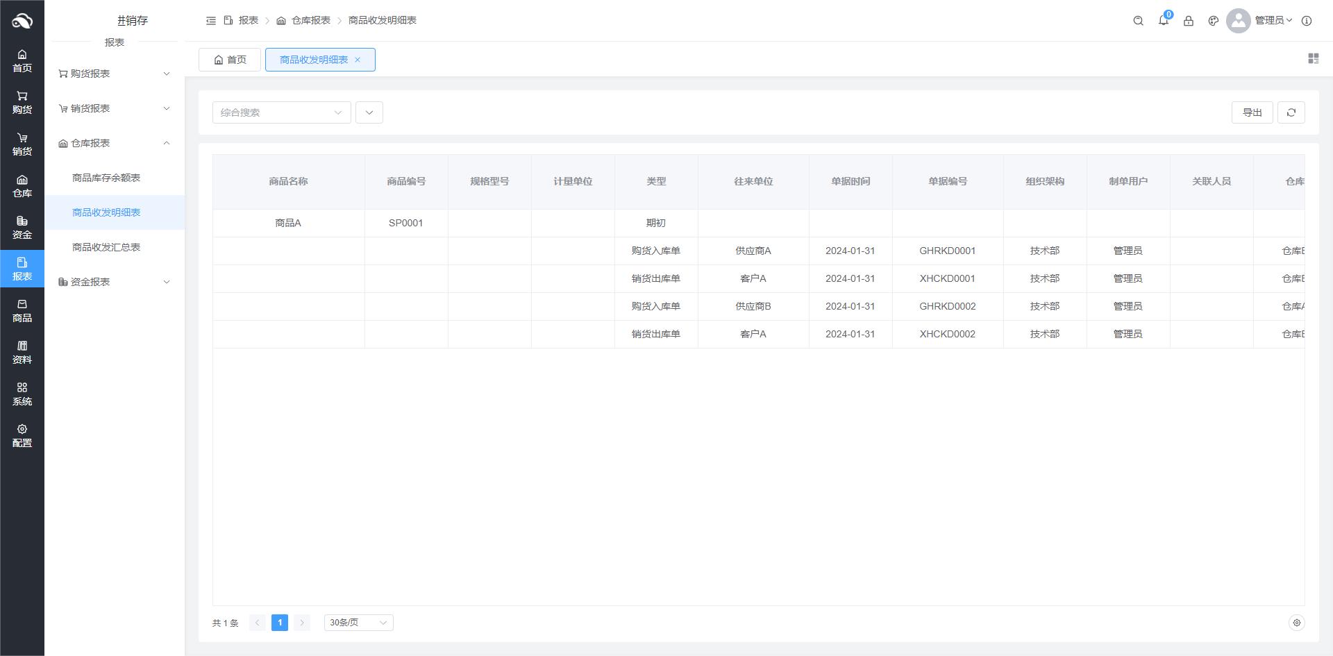This screenshot has height=656, width=1333.
Task: Click the refresh icon button
Action: 1291,112
